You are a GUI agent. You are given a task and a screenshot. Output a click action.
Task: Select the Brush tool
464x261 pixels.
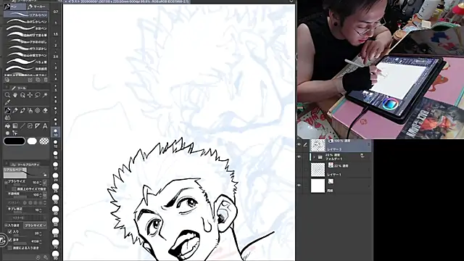pyautogui.click(x=22, y=110)
